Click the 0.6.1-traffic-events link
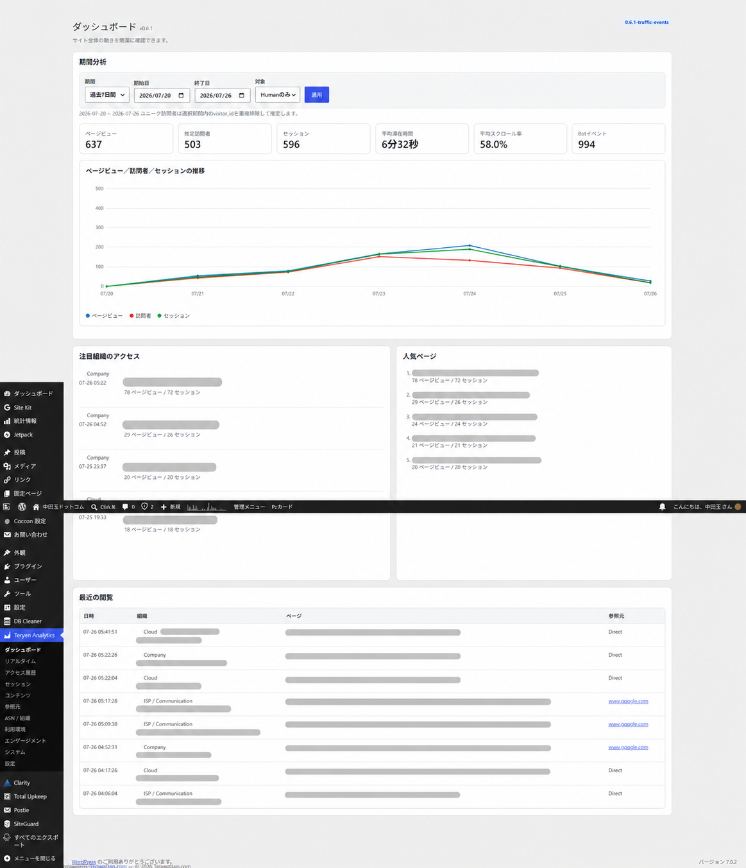The width and height of the screenshot is (746, 868). point(647,22)
